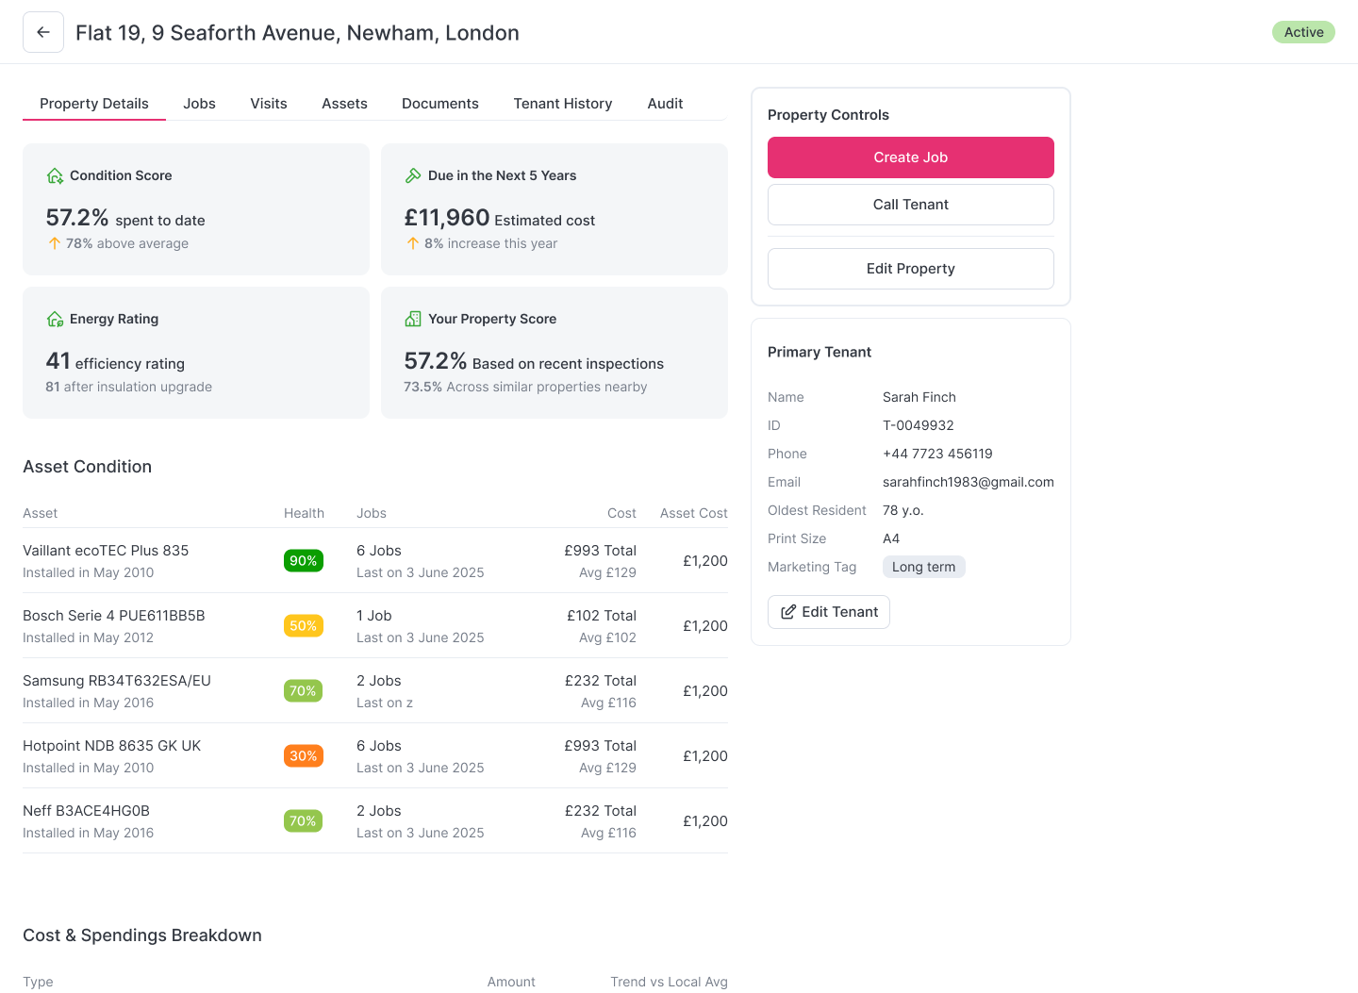The image size is (1358, 993).
Task: Click the up arrow beside 78% above average
Action: (55, 243)
